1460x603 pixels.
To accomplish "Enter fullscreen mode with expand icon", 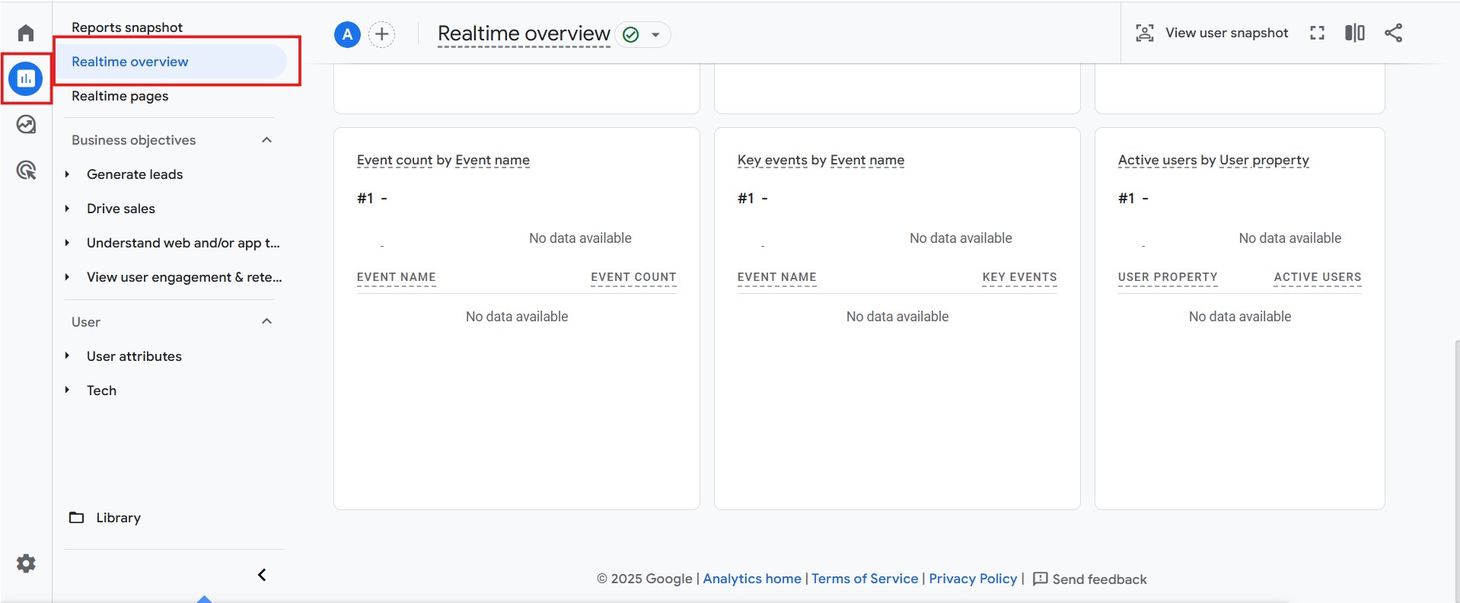I will pyautogui.click(x=1317, y=33).
